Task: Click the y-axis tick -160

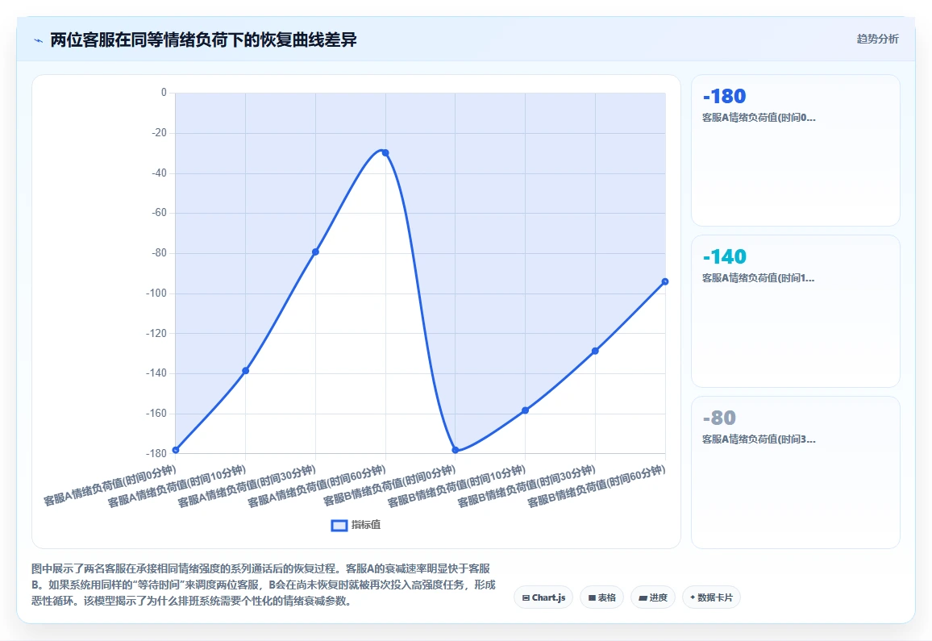Action: [x=157, y=414]
